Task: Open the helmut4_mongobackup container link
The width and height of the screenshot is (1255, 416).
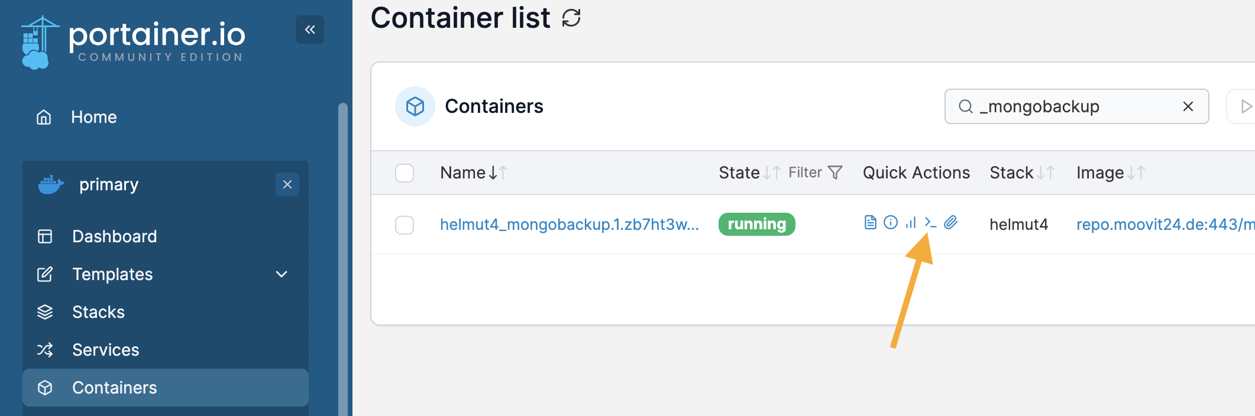Action: coord(569,225)
